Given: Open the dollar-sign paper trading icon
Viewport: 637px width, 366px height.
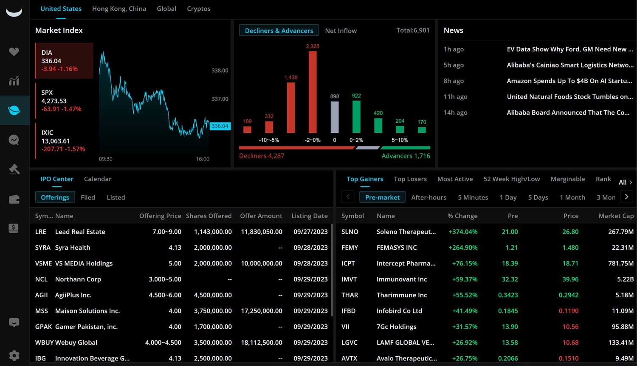Looking at the screenshot, I should [x=14, y=228].
